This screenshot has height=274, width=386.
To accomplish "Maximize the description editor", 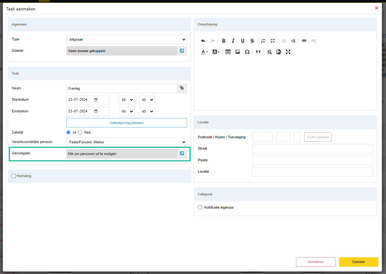I will (x=288, y=52).
